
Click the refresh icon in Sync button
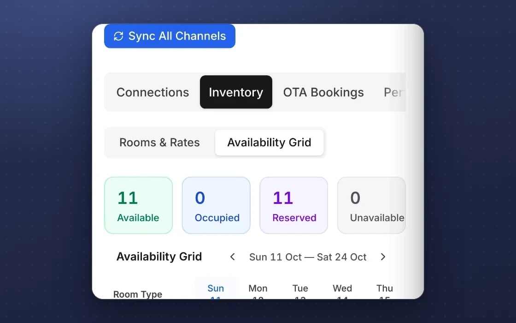118,36
